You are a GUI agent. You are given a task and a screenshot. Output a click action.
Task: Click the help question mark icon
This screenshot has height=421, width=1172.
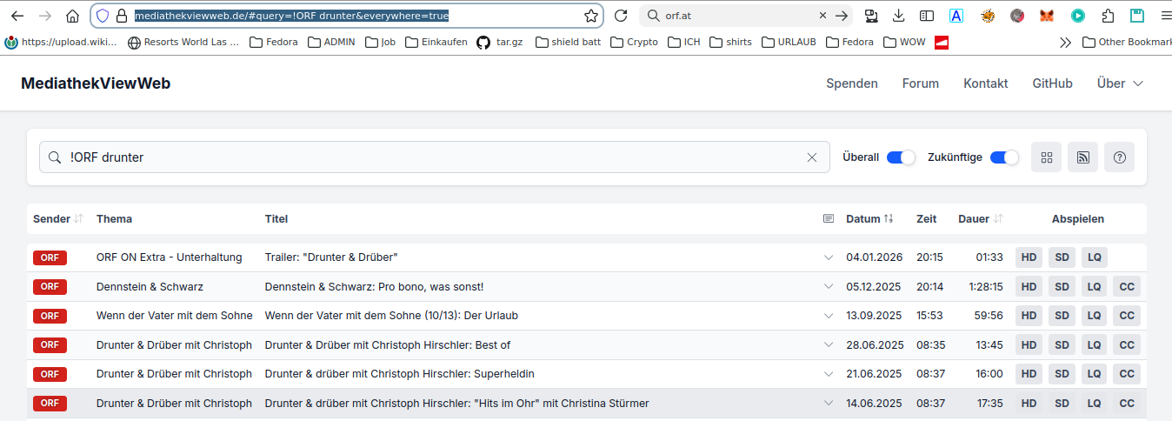(x=1119, y=157)
